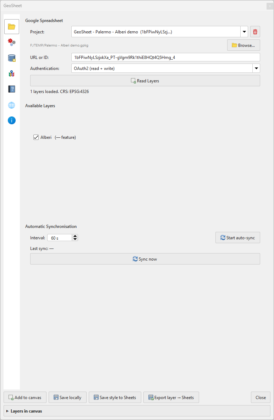The width and height of the screenshot is (274, 420).
Task: Open the database sidebar tab
Action: pos(11,58)
